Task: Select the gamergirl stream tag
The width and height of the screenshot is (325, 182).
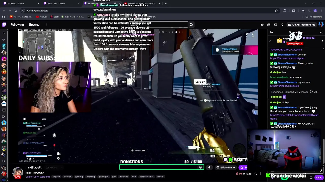Action: (x=104, y=177)
